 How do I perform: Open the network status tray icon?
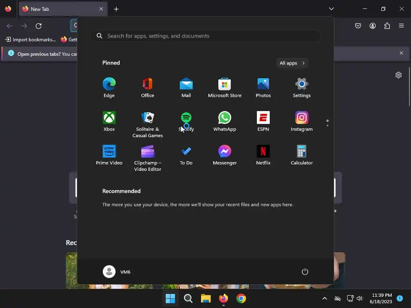[350, 298]
